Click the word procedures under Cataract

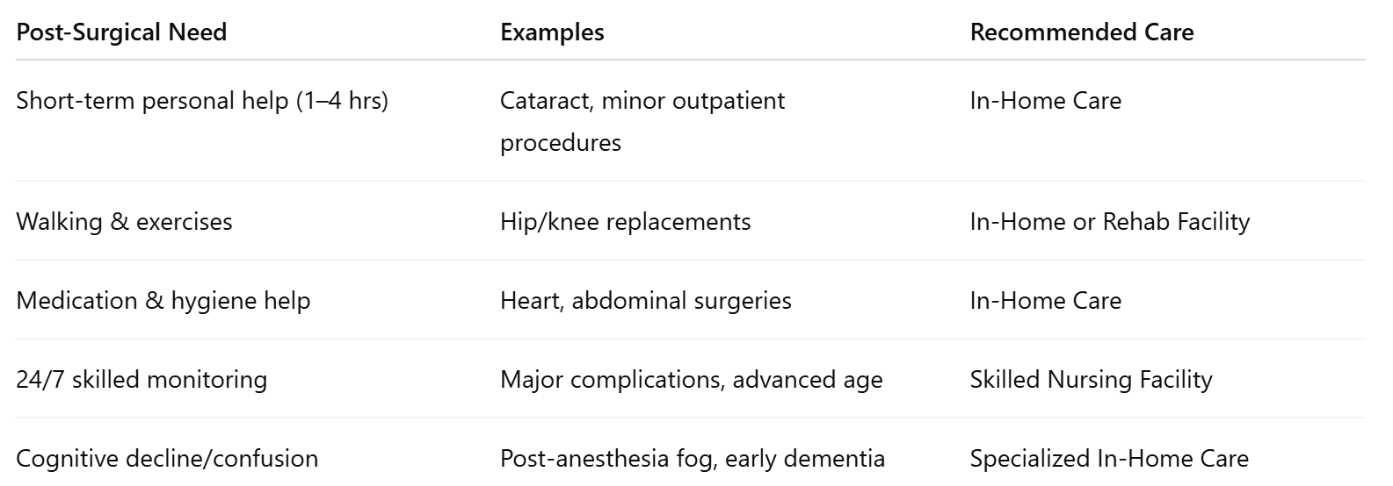pyautogui.click(x=560, y=143)
